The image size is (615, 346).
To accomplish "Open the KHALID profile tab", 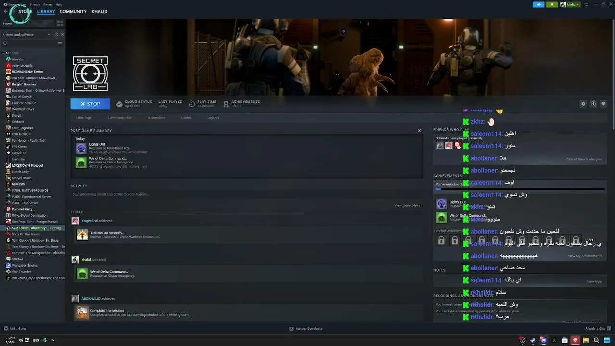I will coord(99,12).
